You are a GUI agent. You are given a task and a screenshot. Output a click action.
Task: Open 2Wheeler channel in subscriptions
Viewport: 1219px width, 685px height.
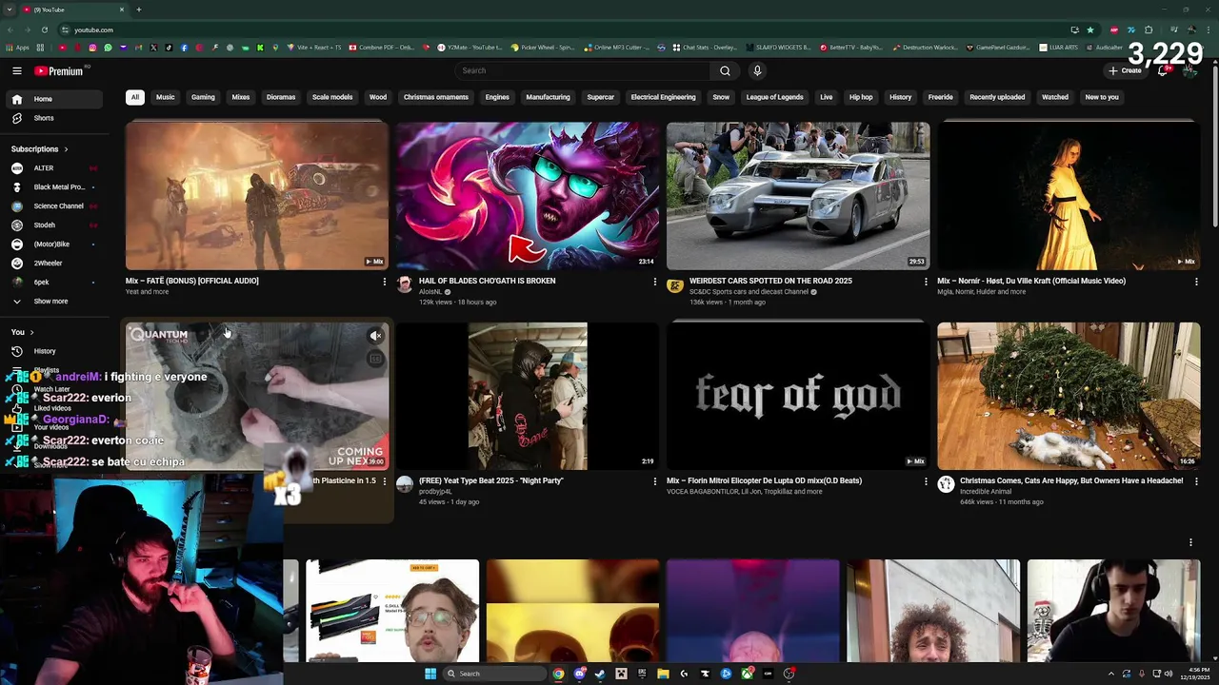point(52,264)
